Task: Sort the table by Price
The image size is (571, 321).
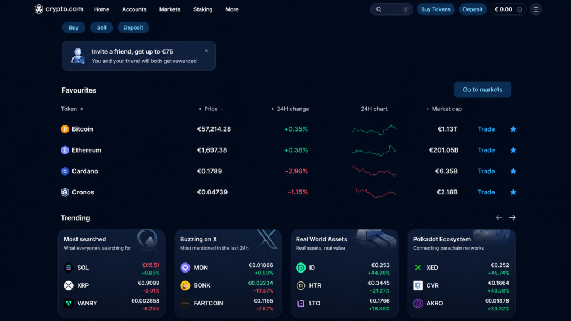Action: [210, 109]
